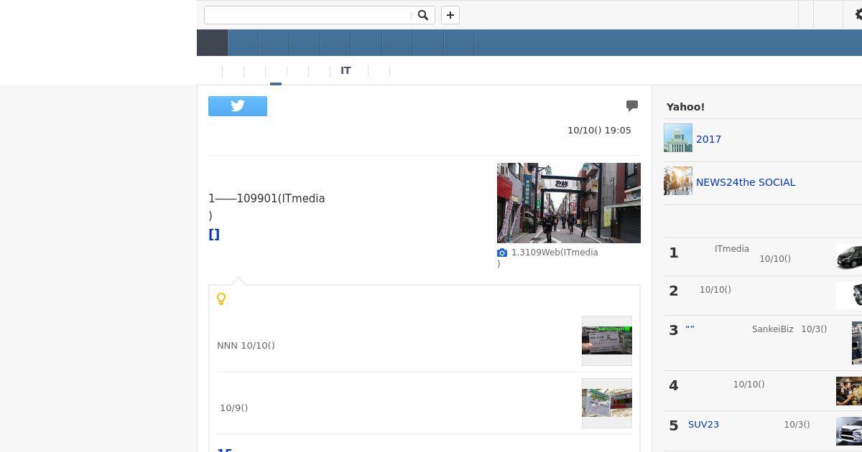Select the dark first navigation bar tab
The height and width of the screenshot is (452, 862).
click(x=212, y=43)
